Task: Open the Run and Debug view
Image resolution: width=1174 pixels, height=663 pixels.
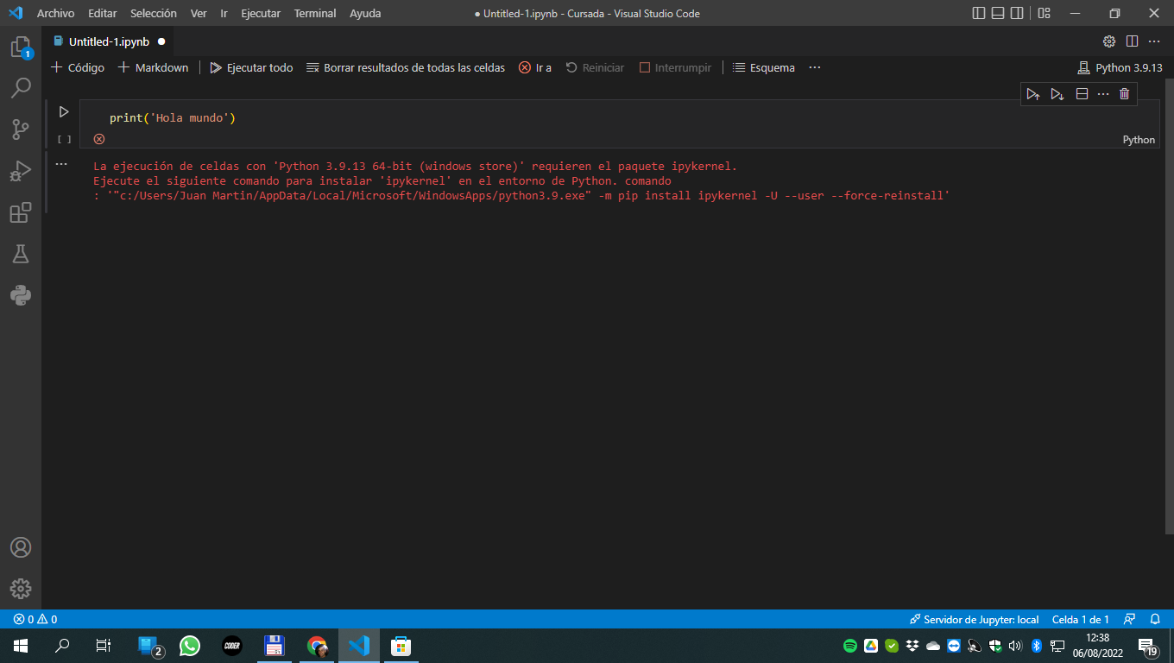Action: (21, 171)
